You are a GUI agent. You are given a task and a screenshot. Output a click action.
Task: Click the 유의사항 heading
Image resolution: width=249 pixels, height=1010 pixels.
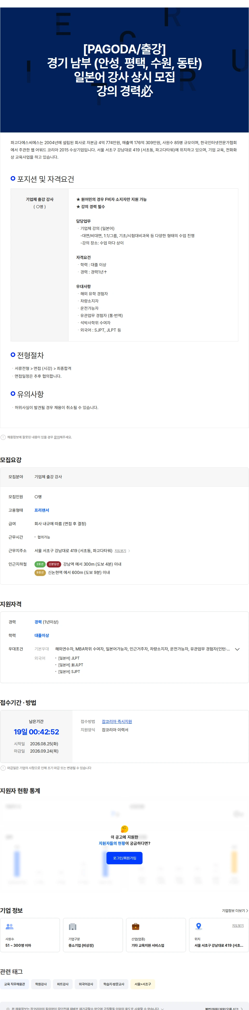[x=30, y=394]
